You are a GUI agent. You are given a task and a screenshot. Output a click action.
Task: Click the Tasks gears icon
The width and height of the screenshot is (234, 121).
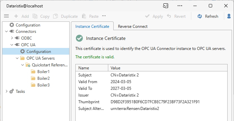pyautogui.click(x=12, y=91)
